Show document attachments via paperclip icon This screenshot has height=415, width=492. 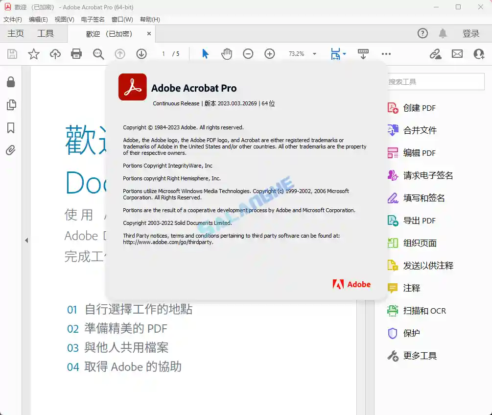coord(11,150)
